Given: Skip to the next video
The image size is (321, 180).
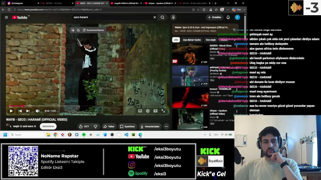Looking at the screenshot, I should (x=28, y=111).
